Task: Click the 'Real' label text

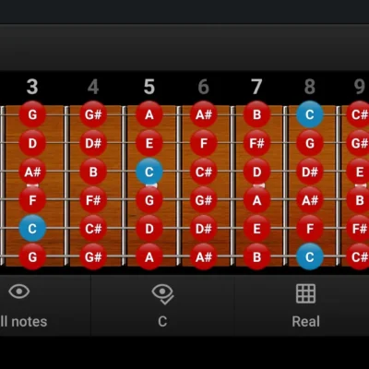Action: [x=305, y=322]
